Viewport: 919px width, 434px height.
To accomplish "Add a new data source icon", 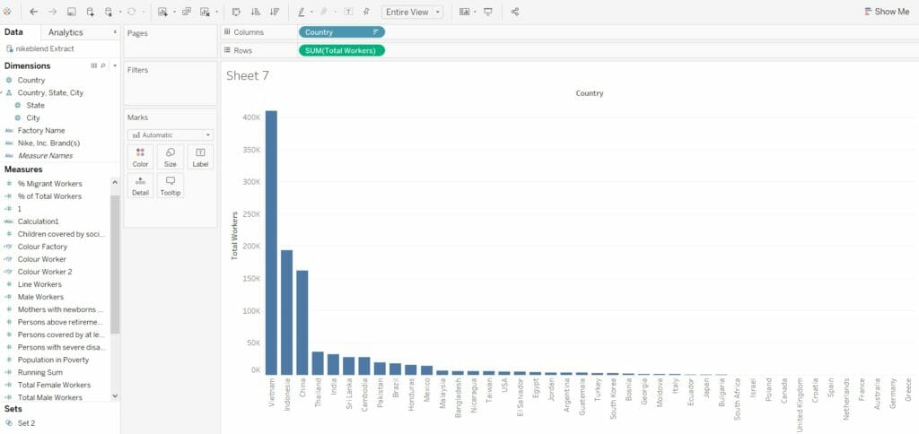I will 90,12.
